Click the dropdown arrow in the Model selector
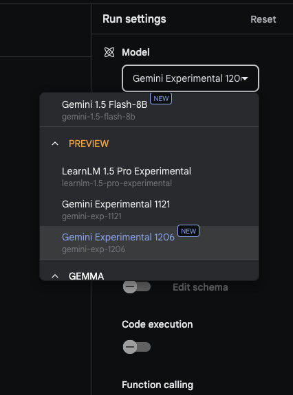This screenshot has height=395, width=293. (x=245, y=78)
